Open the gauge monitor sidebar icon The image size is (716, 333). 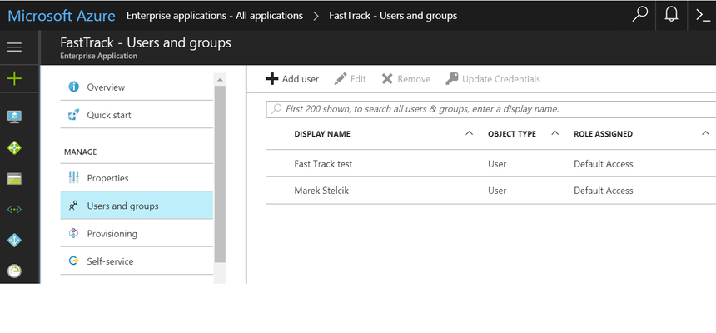(x=15, y=271)
